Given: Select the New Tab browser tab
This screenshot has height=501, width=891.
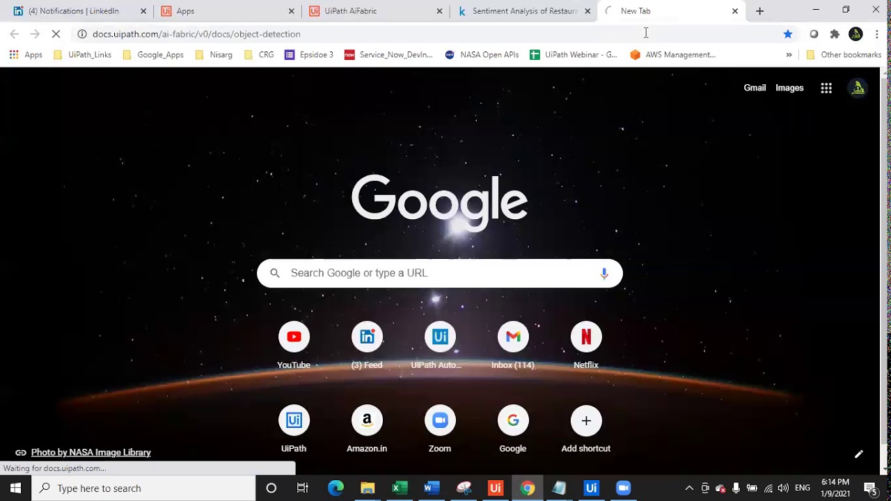Looking at the screenshot, I should point(672,11).
